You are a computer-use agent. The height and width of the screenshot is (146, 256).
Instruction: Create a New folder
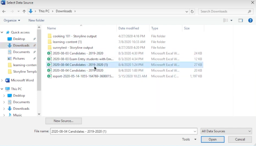pyautogui.click(x=36, y=20)
